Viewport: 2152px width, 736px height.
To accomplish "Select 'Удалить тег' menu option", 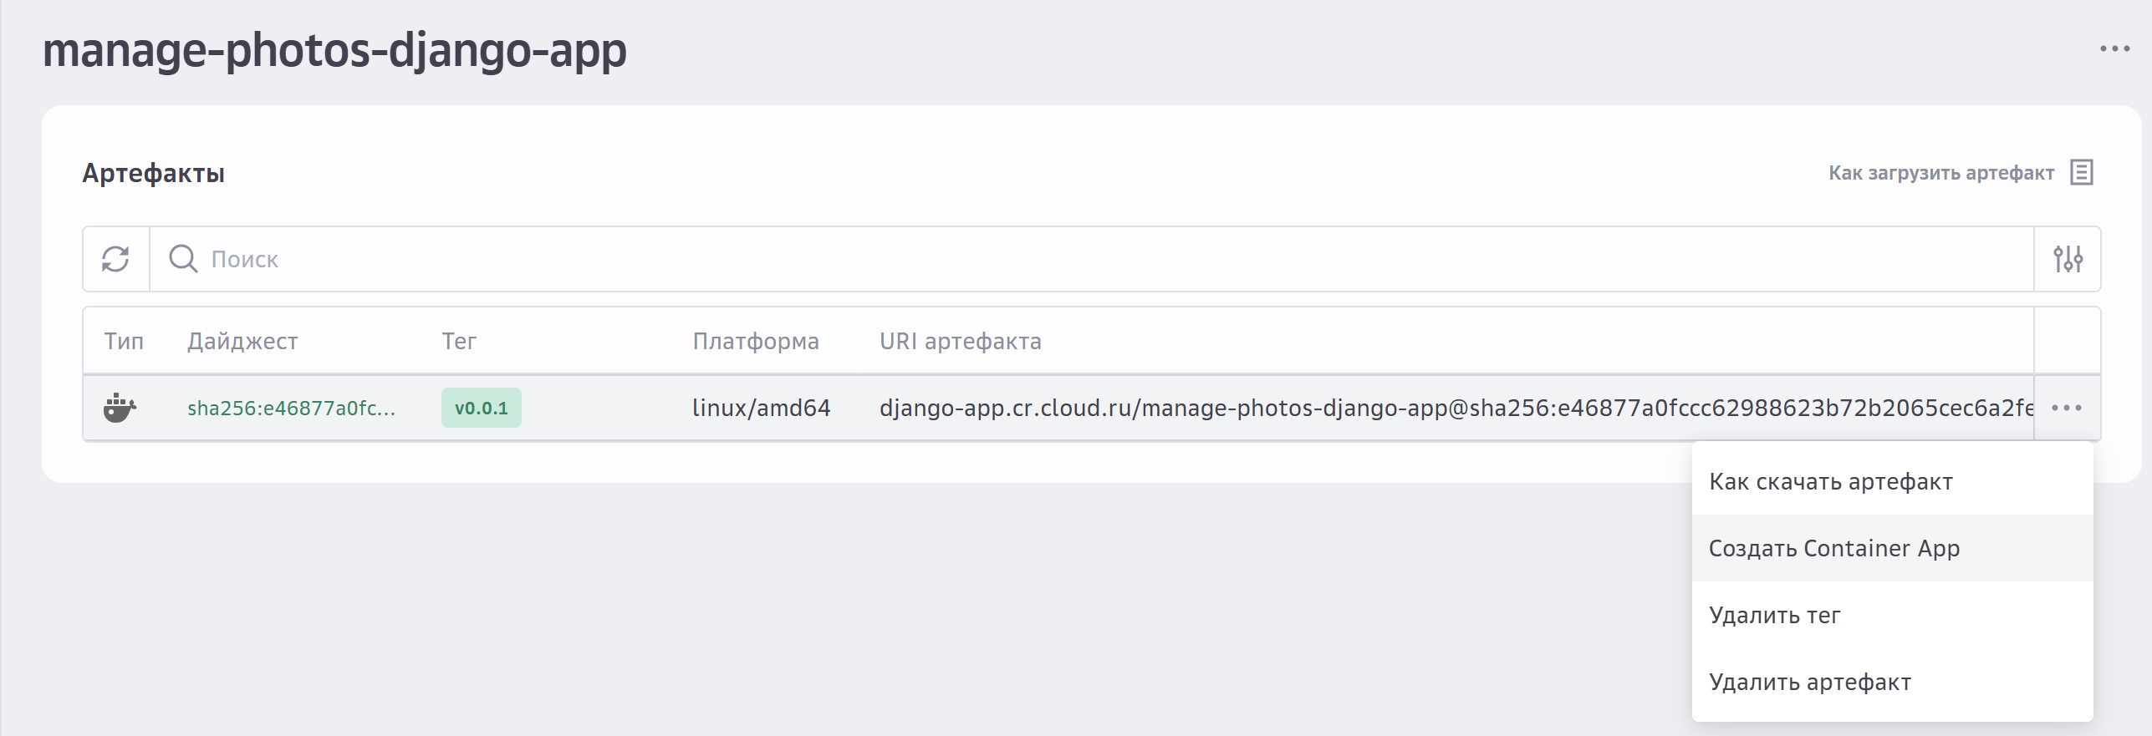I will click(1774, 615).
